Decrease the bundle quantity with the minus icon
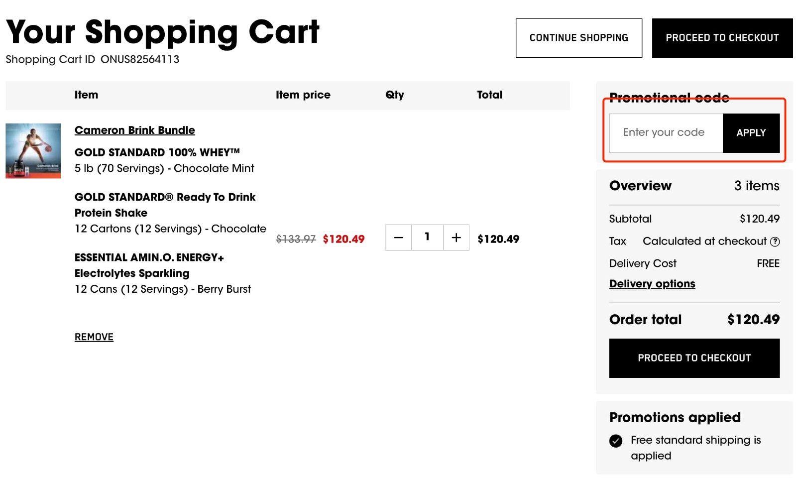 398,238
